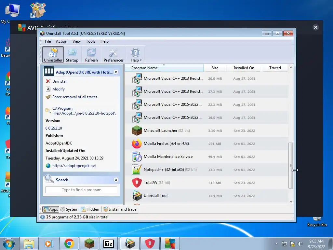Switch to the Hidden tab
This screenshot has width=333, height=250.
(x=90, y=209)
